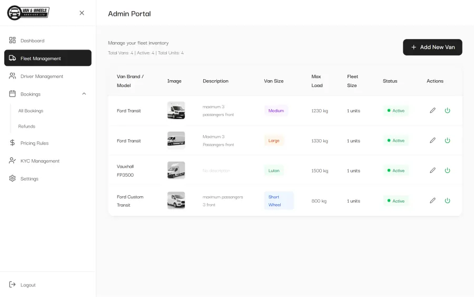Image resolution: width=474 pixels, height=297 pixels.
Task: Edit the Ford Transit Medium van row
Action: point(432,110)
